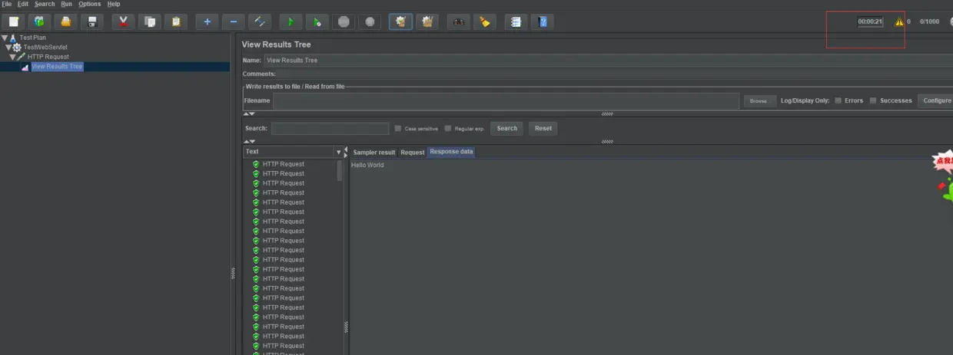Open the Options menu
The image size is (953, 355).
89,4
